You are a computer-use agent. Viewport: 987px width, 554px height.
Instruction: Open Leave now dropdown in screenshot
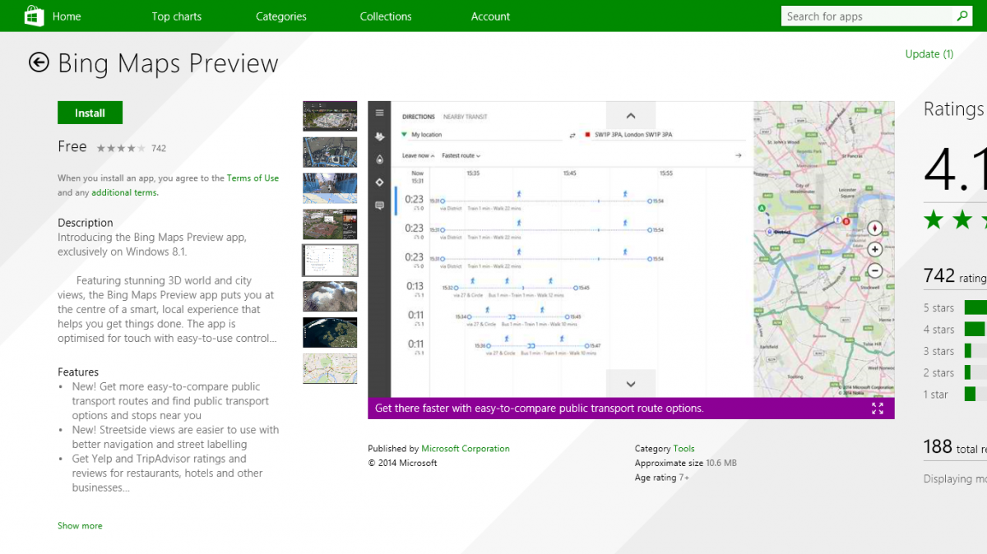(x=419, y=155)
